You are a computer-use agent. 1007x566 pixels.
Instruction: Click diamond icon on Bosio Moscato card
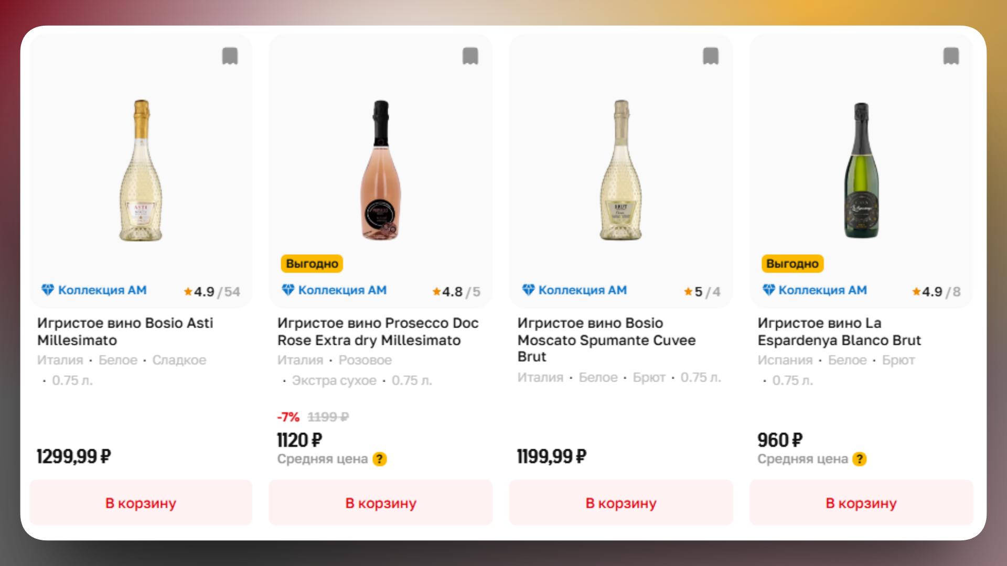click(528, 290)
